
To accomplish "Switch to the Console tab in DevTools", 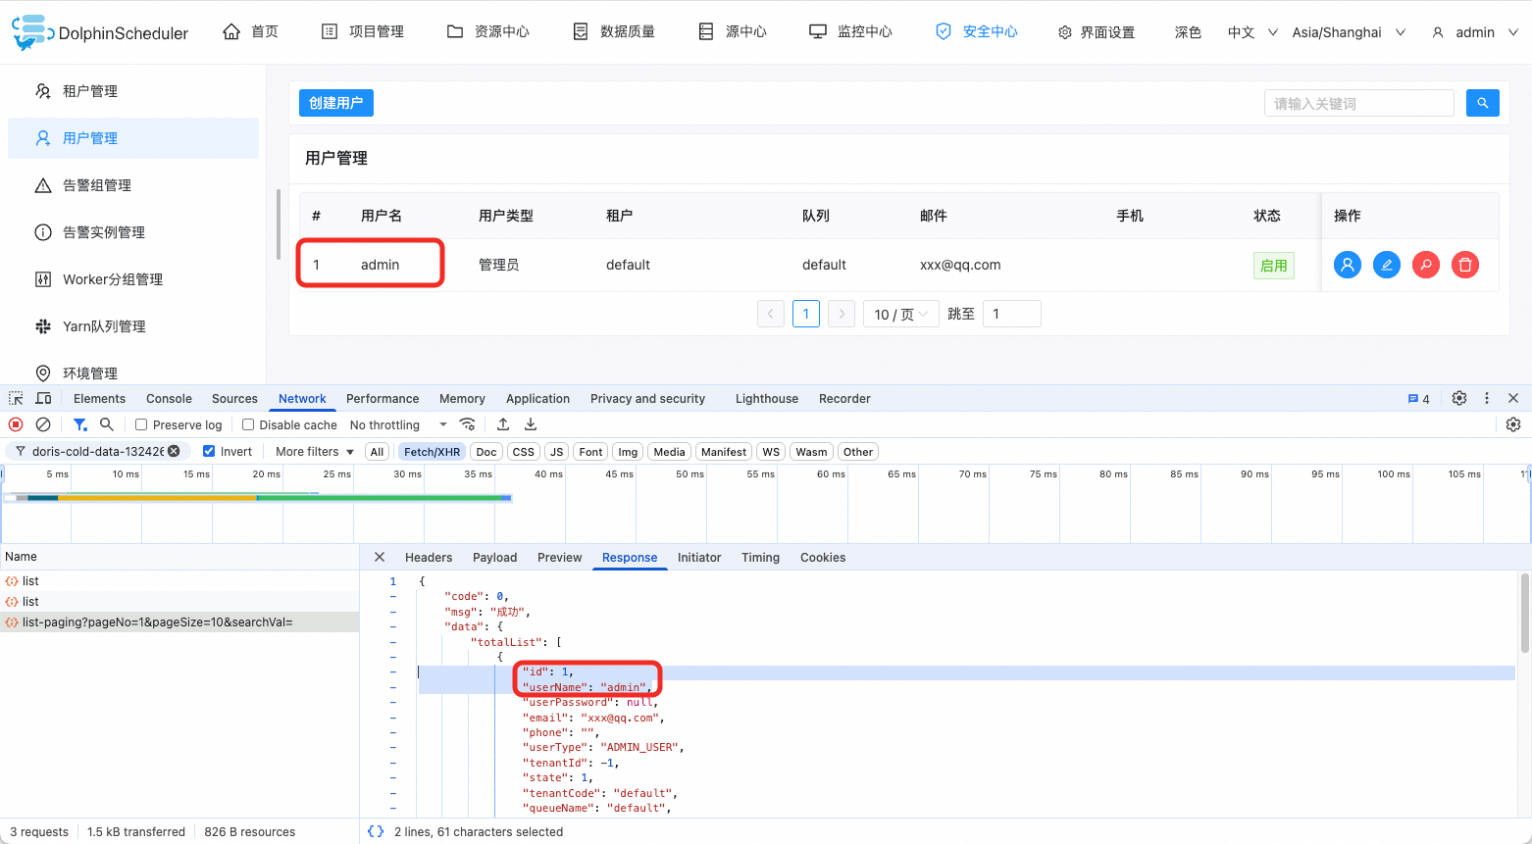I will pyautogui.click(x=169, y=398).
